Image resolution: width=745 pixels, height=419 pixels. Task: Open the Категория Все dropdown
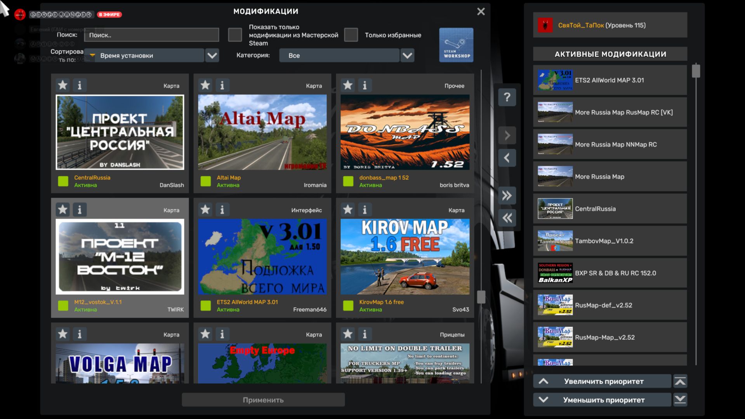pyautogui.click(x=339, y=56)
